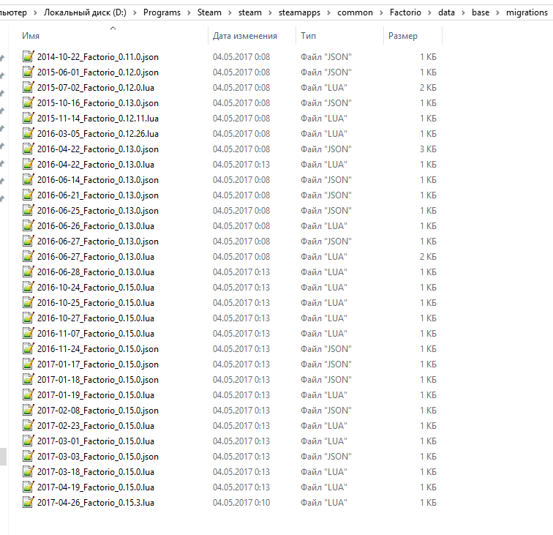Click icon of 2016-06-27_Factorio_0.13.0.lua file
Image resolution: width=553 pixels, height=535 pixels.
click(x=29, y=256)
